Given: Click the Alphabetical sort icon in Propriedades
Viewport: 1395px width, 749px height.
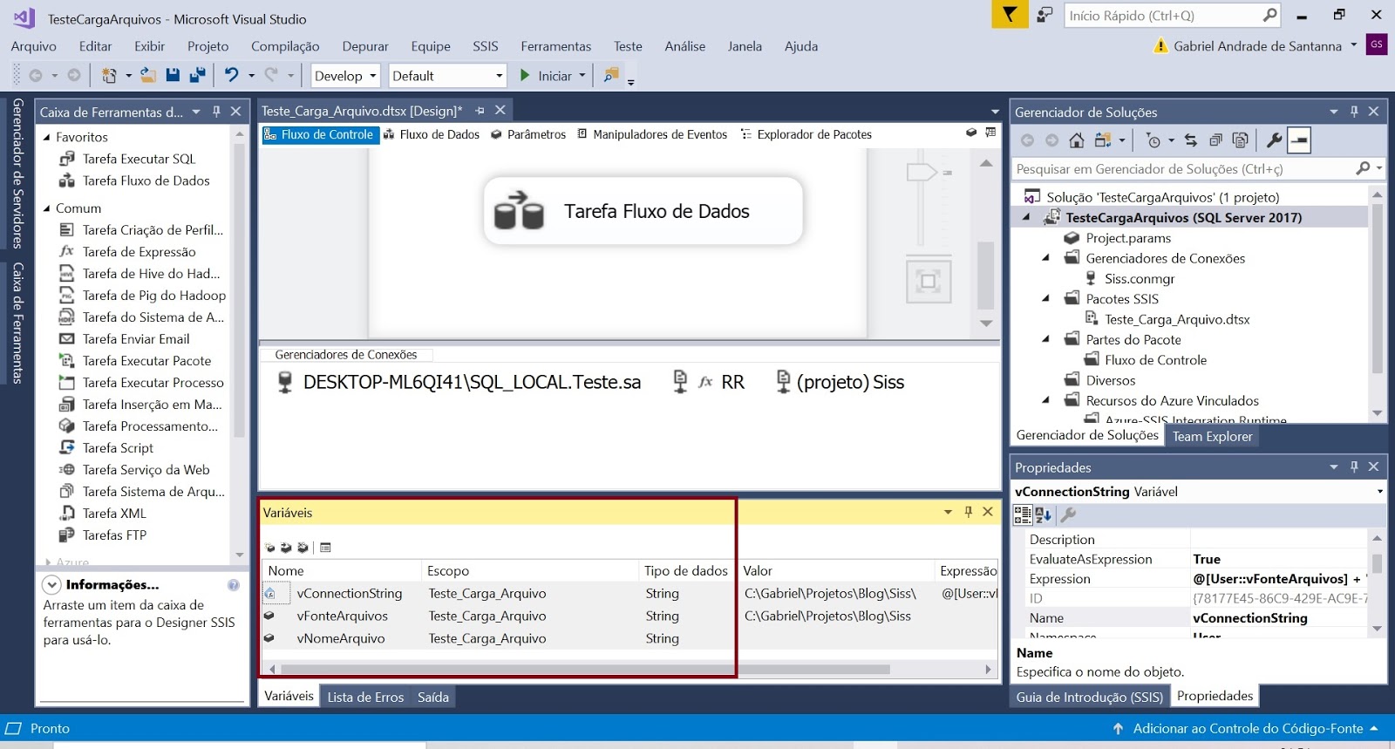Looking at the screenshot, I should click(1044, 515).
